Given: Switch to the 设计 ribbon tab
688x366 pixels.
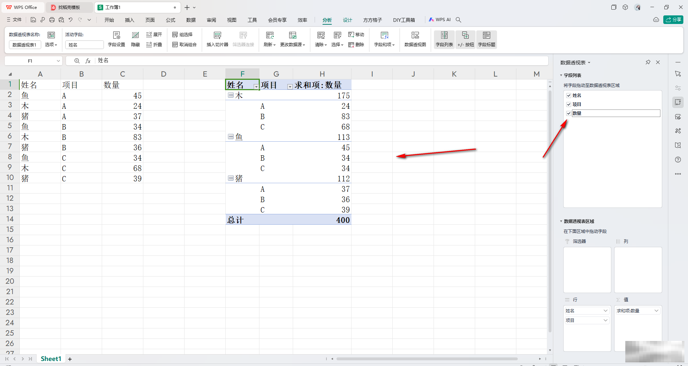Looking at the screenshot, I should coord(347,20).
